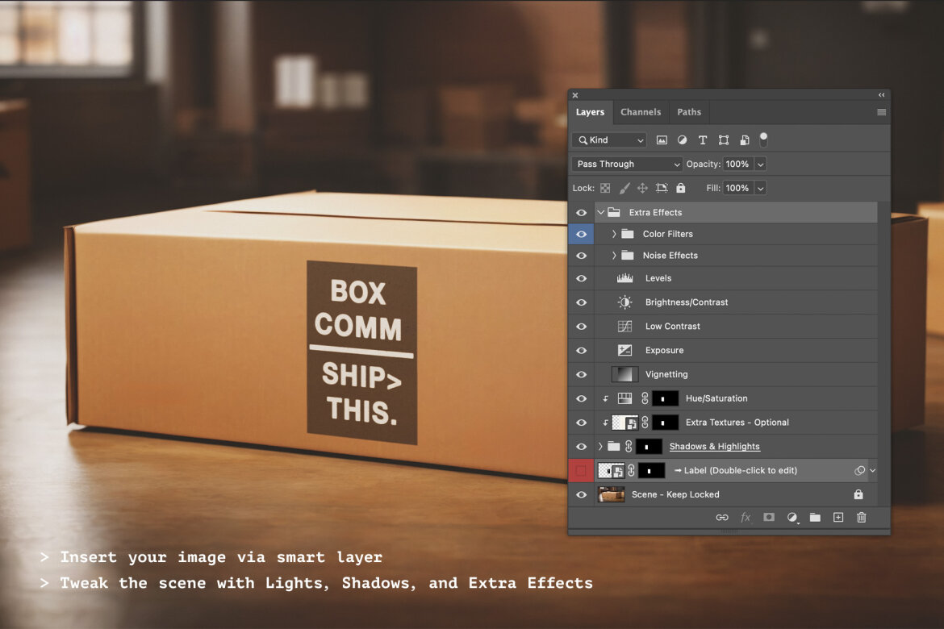
Task: Create a new layer
Action: [x=837, y=517]
